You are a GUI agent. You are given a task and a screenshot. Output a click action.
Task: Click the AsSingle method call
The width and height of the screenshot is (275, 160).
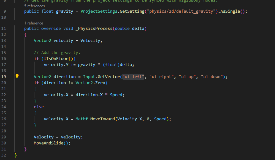tap(230, 11)
